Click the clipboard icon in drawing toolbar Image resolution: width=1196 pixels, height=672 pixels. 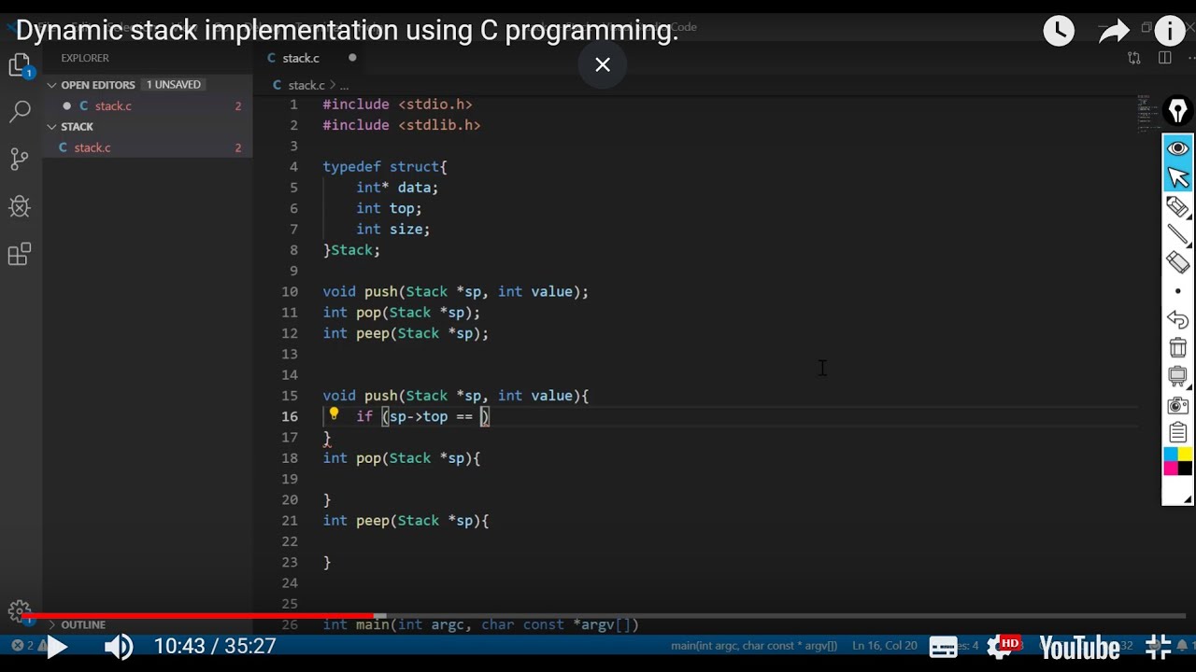(1178, 433)
